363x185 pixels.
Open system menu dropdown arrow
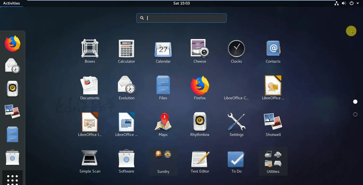pos(358,3)
